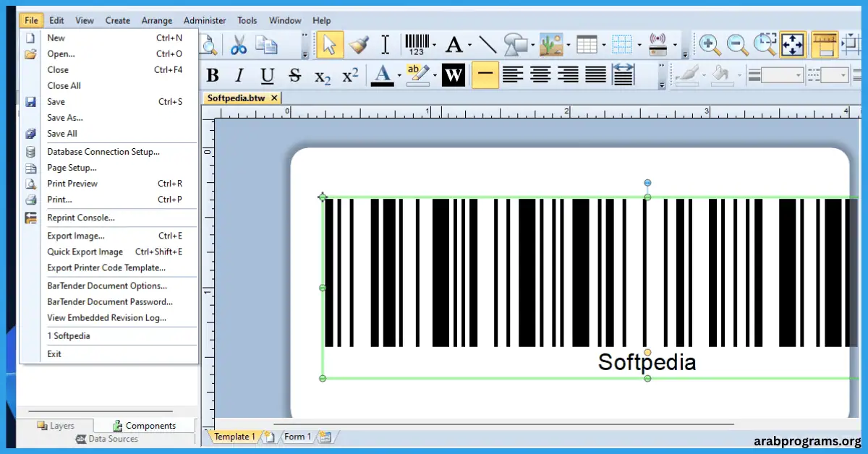The width and height of the screenshot is (868, 454).
Task: Set Align Left paragraph
Action: click(x=513, y=74)
